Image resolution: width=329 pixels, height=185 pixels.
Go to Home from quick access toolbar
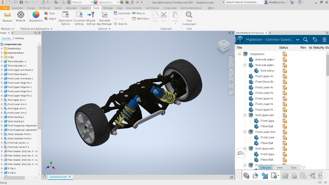pos(43,2)
